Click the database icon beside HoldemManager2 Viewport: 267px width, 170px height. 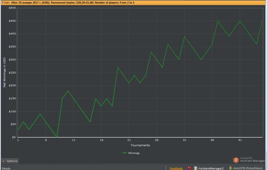point(195,168)
